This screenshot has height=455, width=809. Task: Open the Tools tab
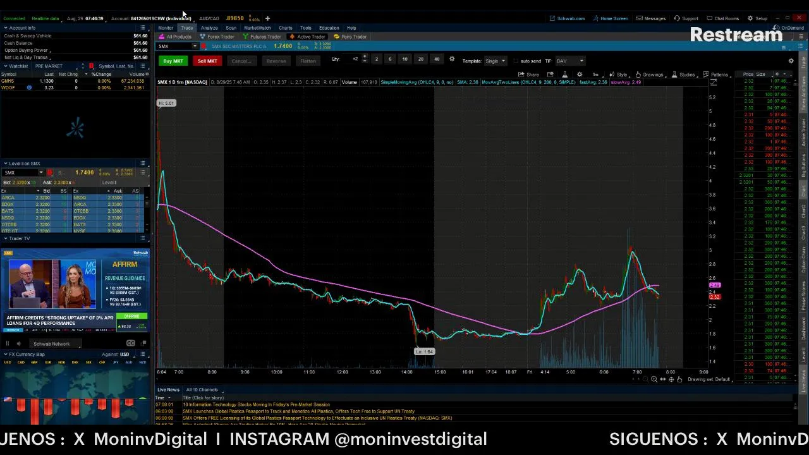coord(306,28)
